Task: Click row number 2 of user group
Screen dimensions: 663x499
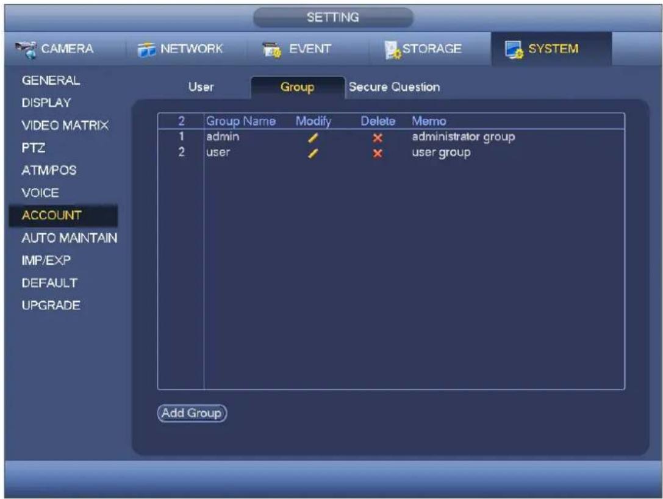Action: [x=181, y=153]
